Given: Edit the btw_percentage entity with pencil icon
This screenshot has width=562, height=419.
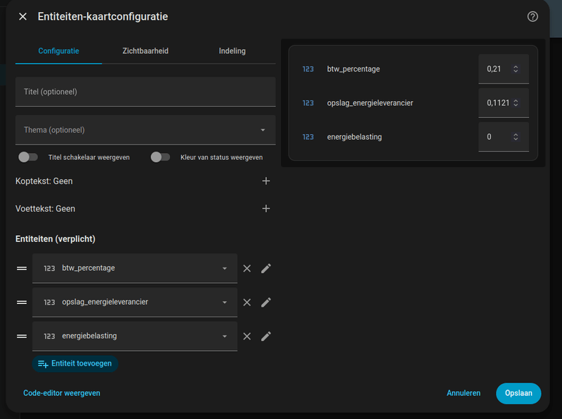Looking at the screenshot, I should [x=266, y=268].
